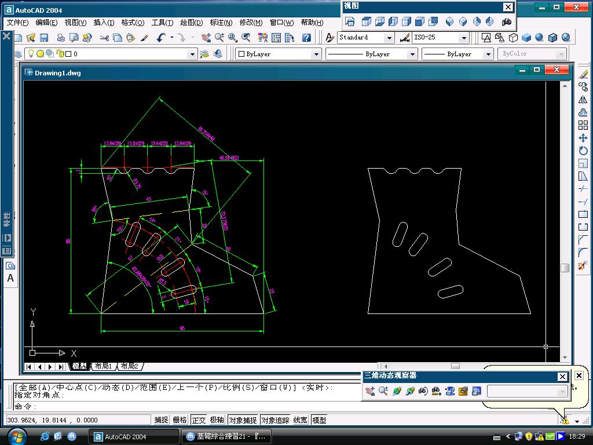The height and width of the screenshot is (445, 593).
Task: Cut selection with the scissors icon
Action: point(104,38)
